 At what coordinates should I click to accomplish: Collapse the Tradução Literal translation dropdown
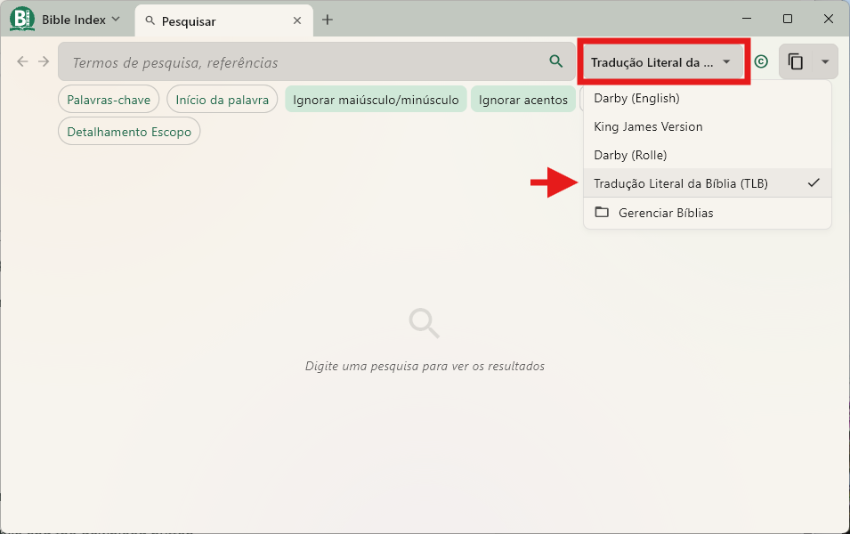pyautogui.click(x=663, y=61)
